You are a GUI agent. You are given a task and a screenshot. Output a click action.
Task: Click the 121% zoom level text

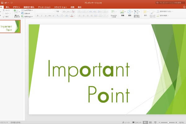point(181,122)
